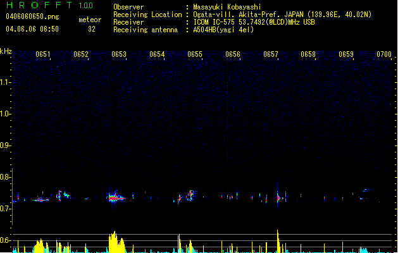Click the 0652 time marker
The image size is (398, 253).
tap(81, 54)
